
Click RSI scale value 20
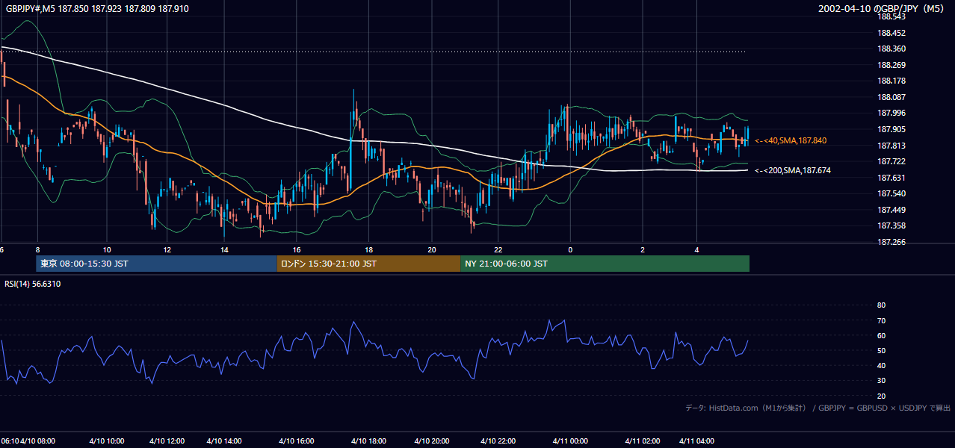[881, 396]
